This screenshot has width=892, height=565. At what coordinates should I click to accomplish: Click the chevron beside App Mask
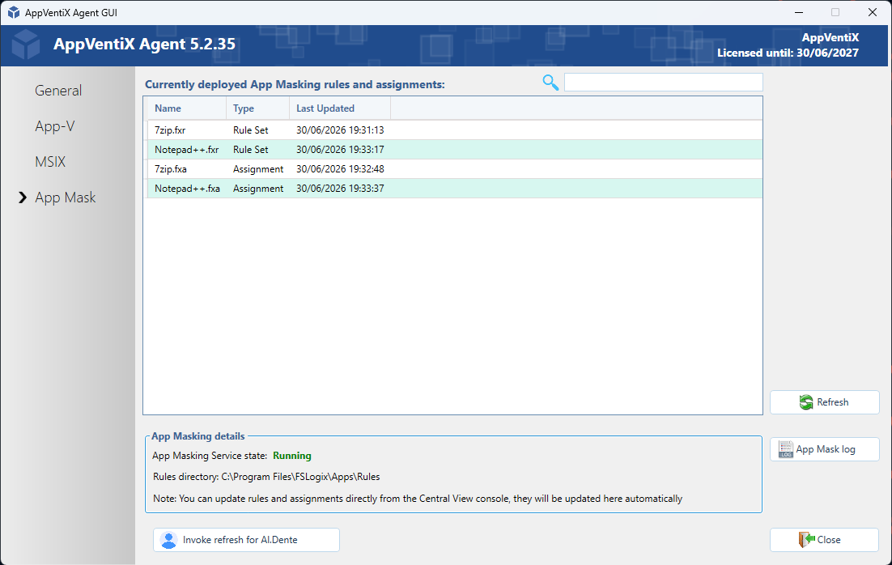tap(23, 198)
